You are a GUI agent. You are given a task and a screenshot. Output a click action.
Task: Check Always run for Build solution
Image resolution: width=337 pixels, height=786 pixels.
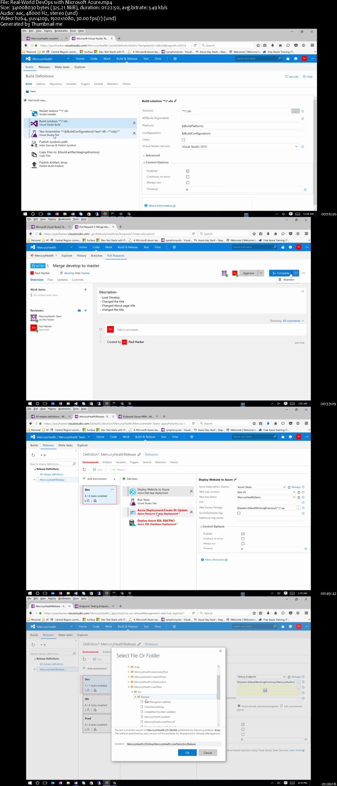[x=188, y=183]
